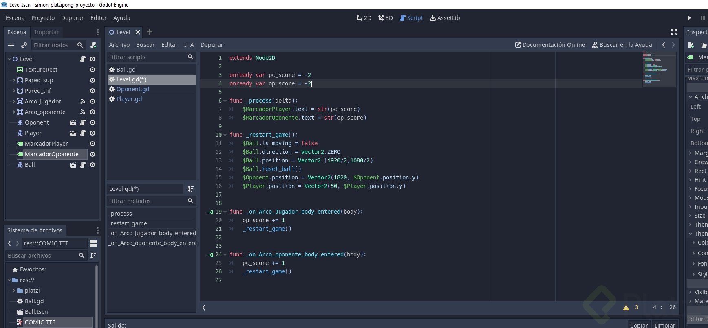Open the Archivo menu in script editor
Screen dimensions: 708x328
119,45
